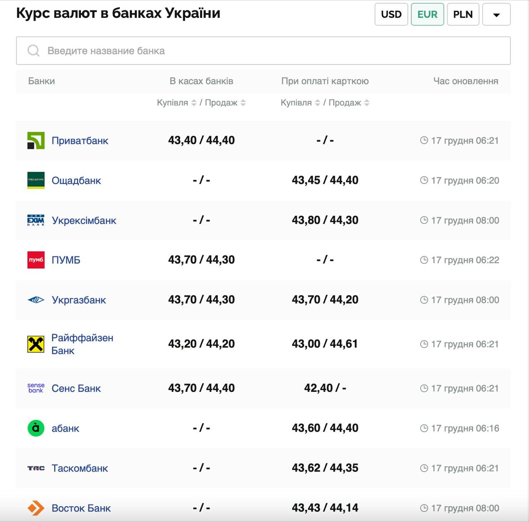Click the green абанк logo icon

click(36, 428)
